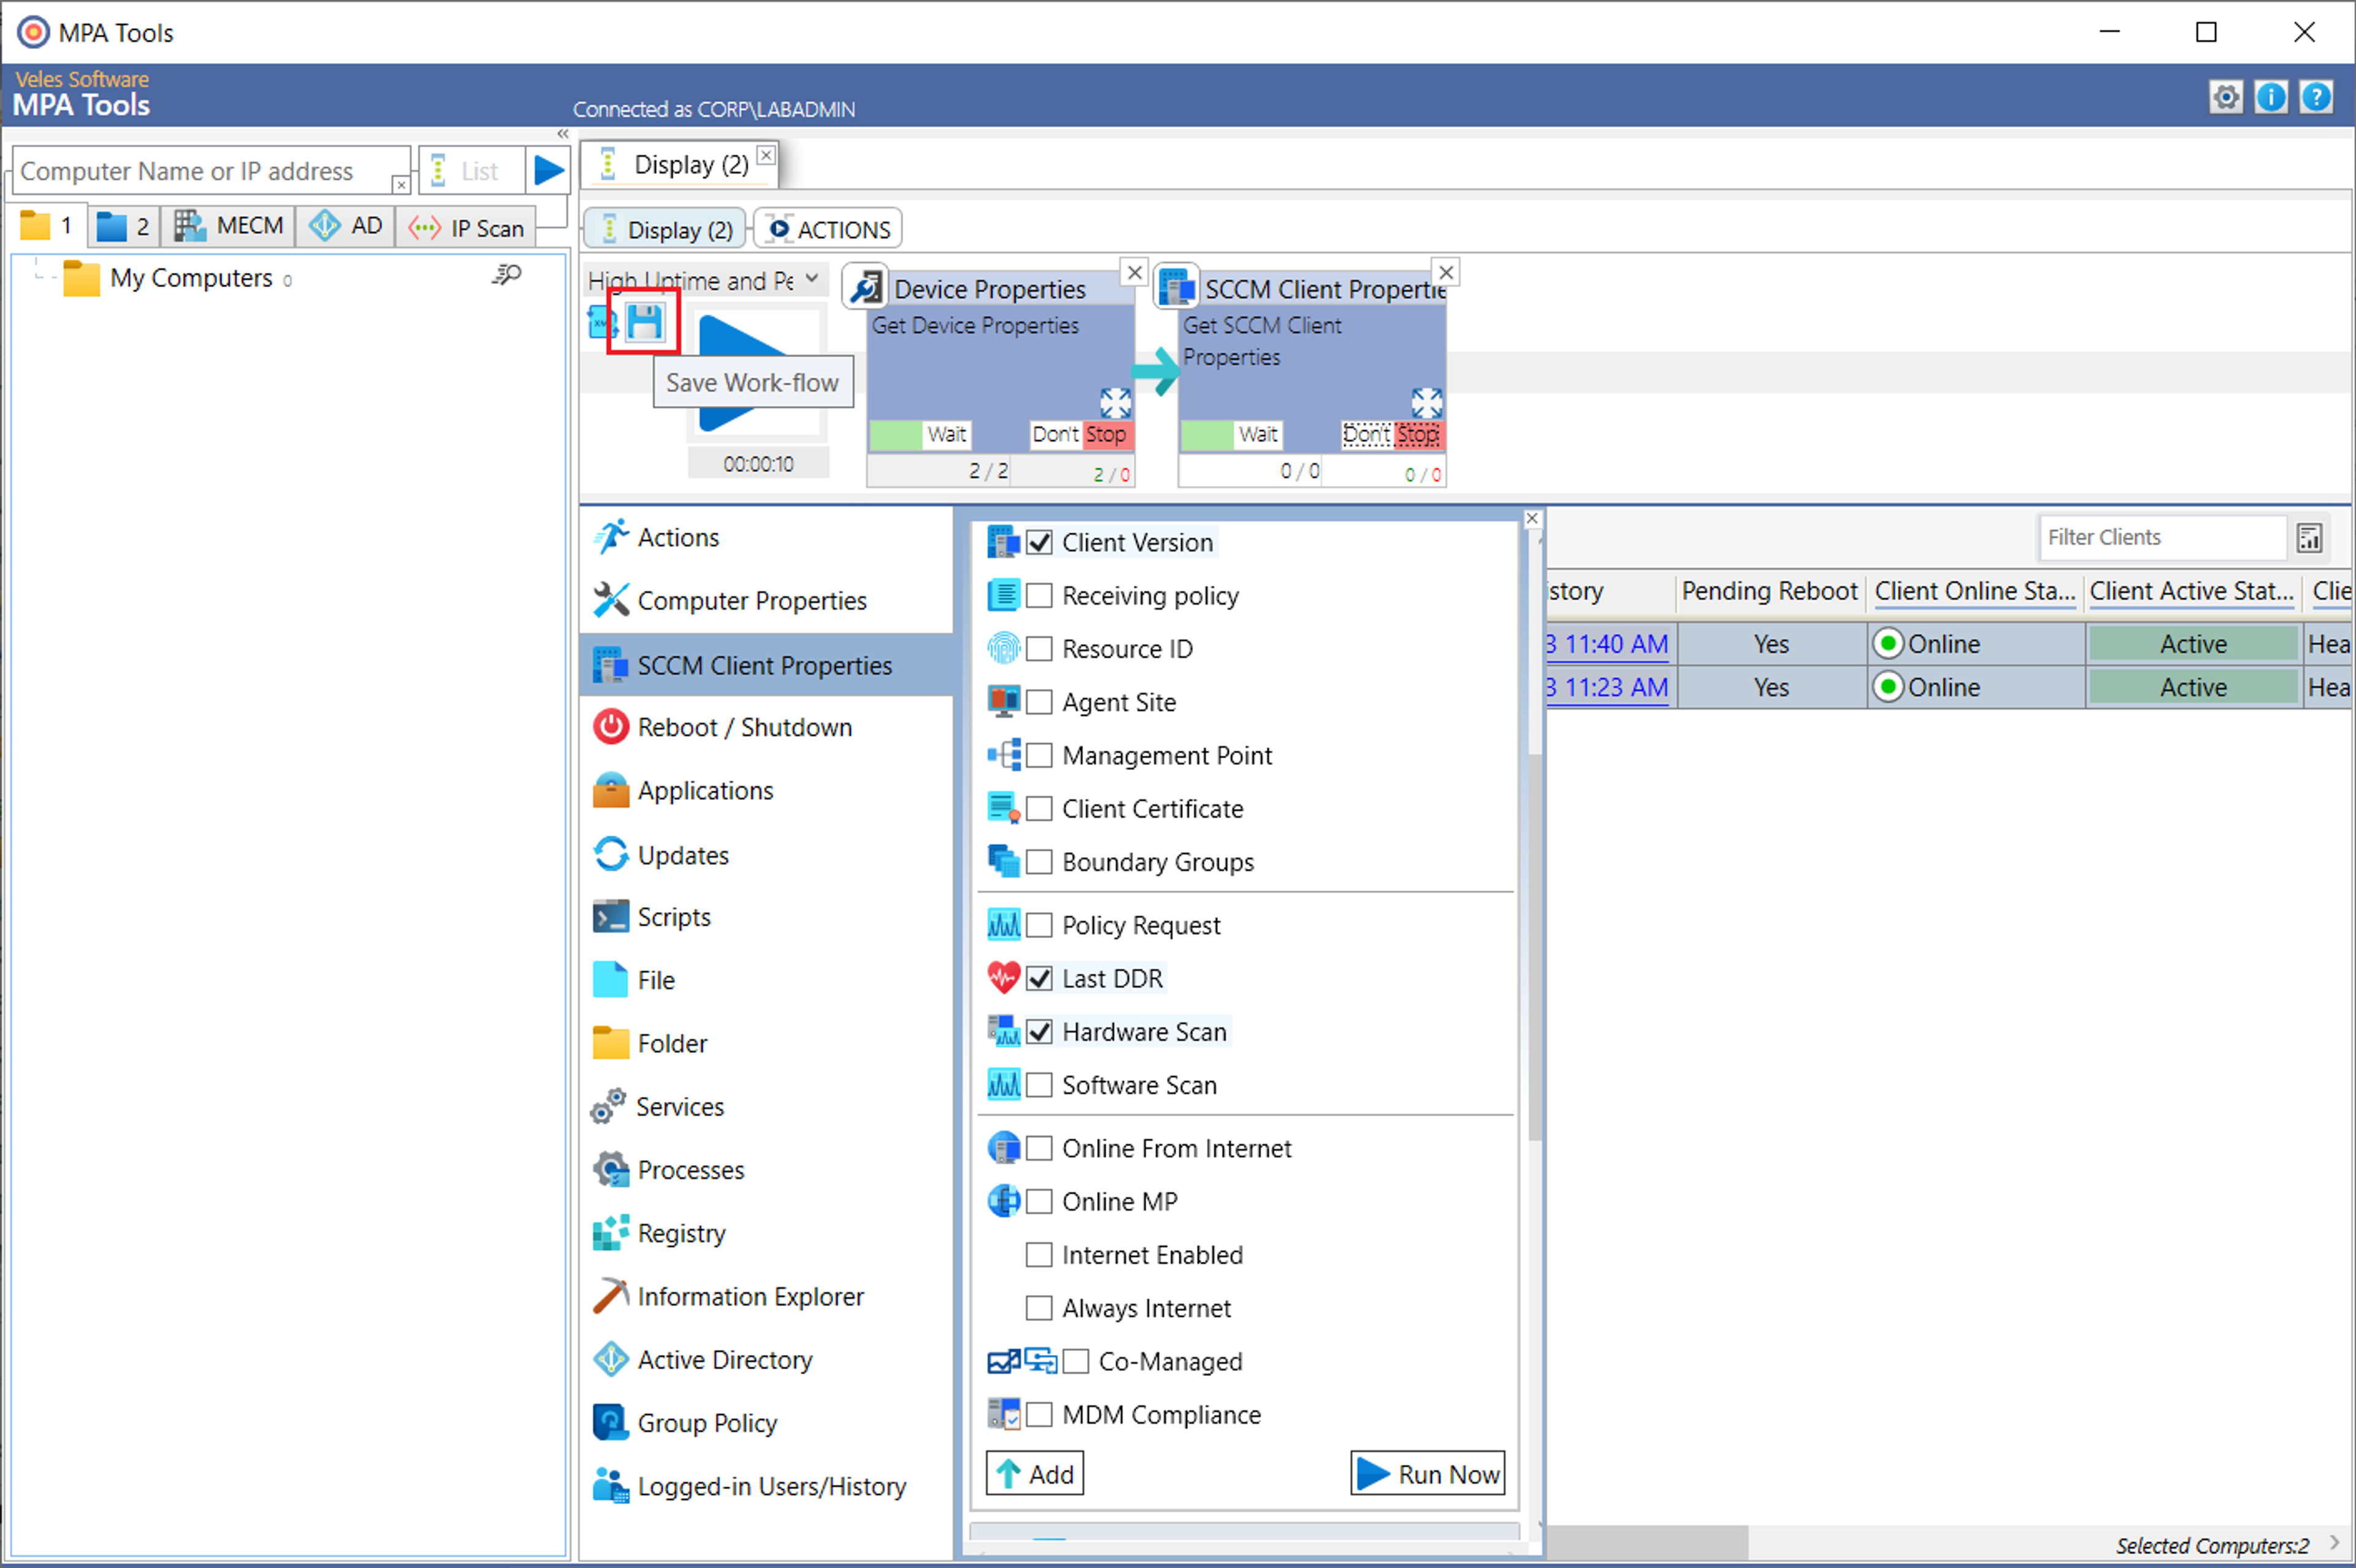Check the Boundary Groups checkbox
The height and width of the screenshot is (1568, 2356).
click(1039, 862)
